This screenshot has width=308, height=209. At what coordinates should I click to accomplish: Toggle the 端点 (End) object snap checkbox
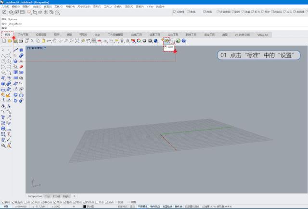tap(2, 202)
